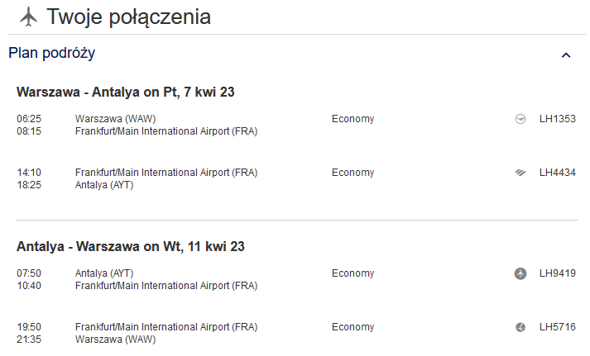Click the airplane icon beside Twoje połączenia
590x356 pixels.
point(29,17)
